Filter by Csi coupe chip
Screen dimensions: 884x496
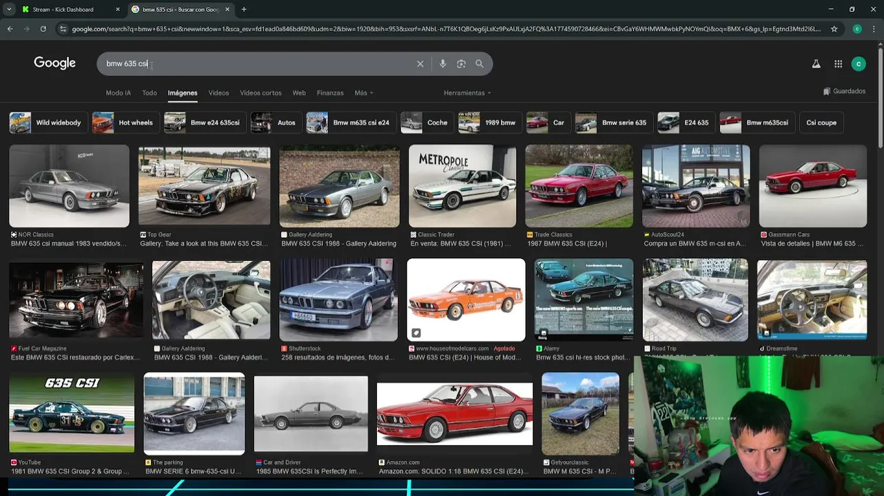click(821, 123)
